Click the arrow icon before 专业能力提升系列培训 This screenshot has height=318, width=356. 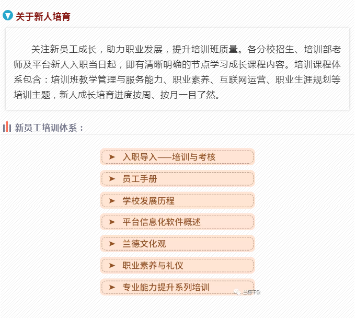pyautogui.click(x=111, y=287)
